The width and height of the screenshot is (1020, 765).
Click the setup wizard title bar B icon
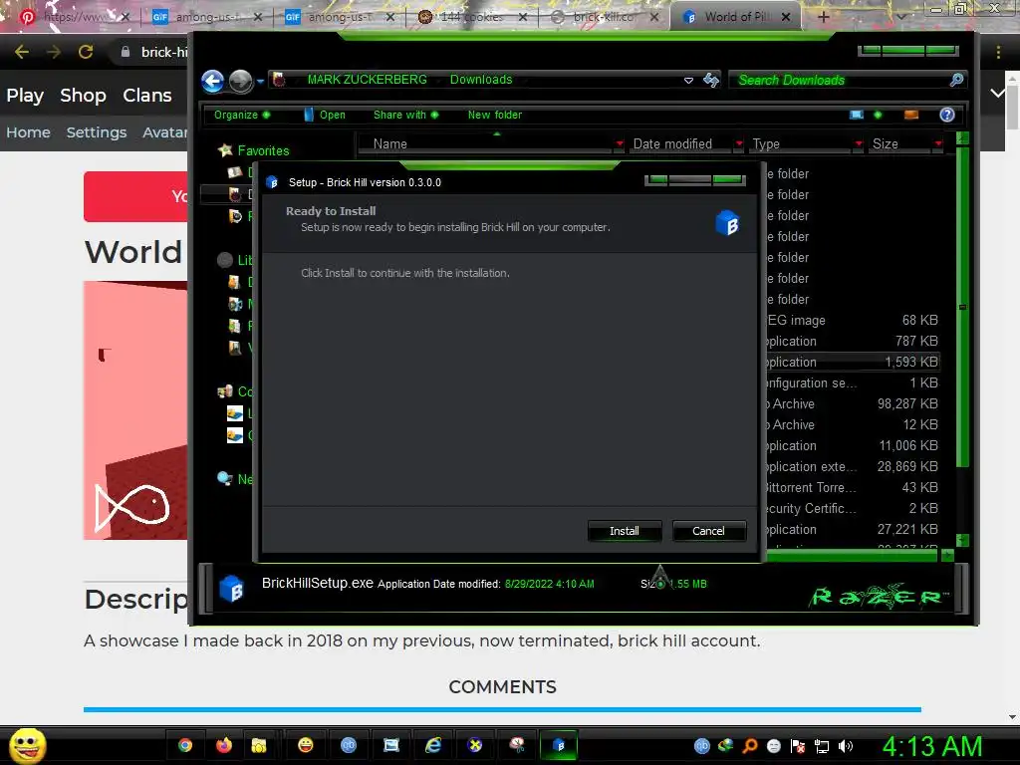[273, 183]
